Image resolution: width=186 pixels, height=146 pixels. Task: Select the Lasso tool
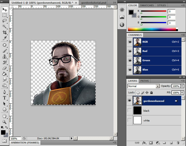pyautogui.click(x=5, y=21)
